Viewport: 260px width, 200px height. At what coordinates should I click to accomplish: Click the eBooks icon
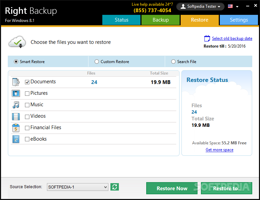tap(16, 139)
